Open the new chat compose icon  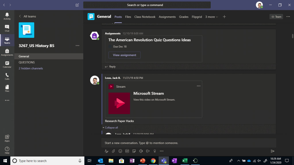tap(77, 5)
